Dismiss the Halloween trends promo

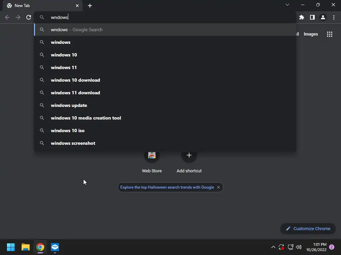click(x=218, y=187)
